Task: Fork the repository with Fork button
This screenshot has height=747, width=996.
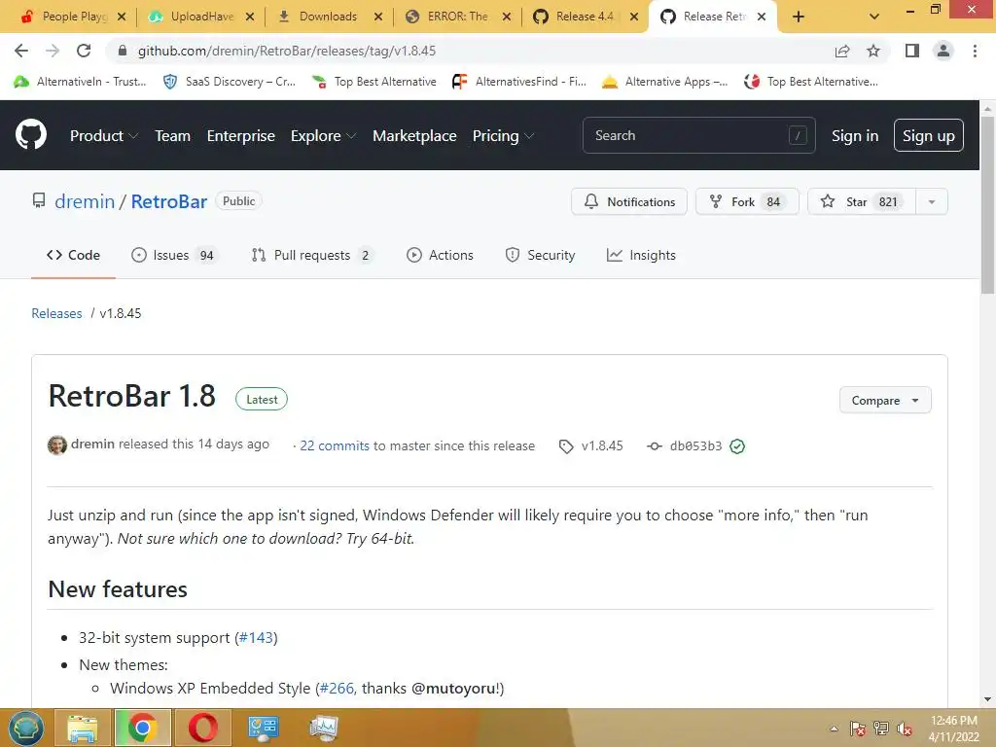Action: pyautogui.click(x=747, y=201)
